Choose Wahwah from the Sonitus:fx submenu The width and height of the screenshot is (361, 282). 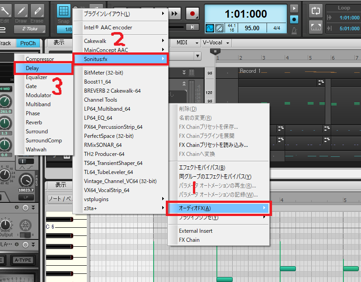tap(43, 150)
